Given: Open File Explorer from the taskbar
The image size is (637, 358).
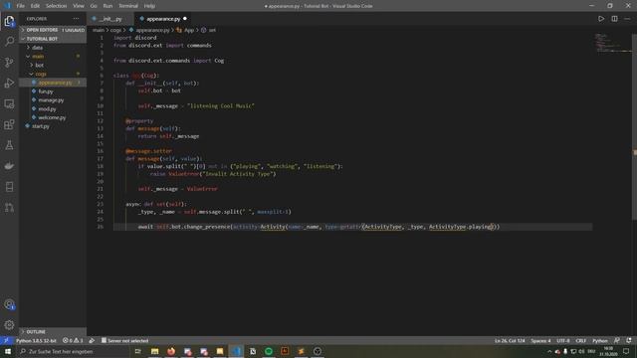Looking at the screenshot, I should (x=155, y=351).
